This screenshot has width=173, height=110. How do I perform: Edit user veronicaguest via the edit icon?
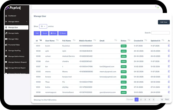click(x=169, y=92)
